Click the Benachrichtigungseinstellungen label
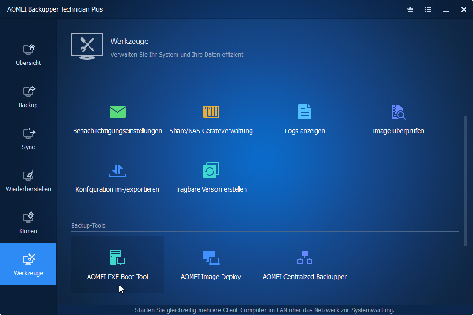 (x=118, y=131)
